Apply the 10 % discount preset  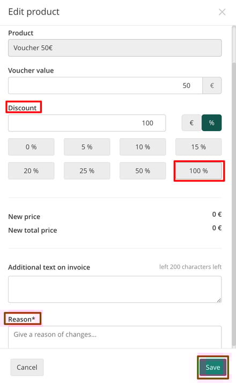[x=143, y=147]
